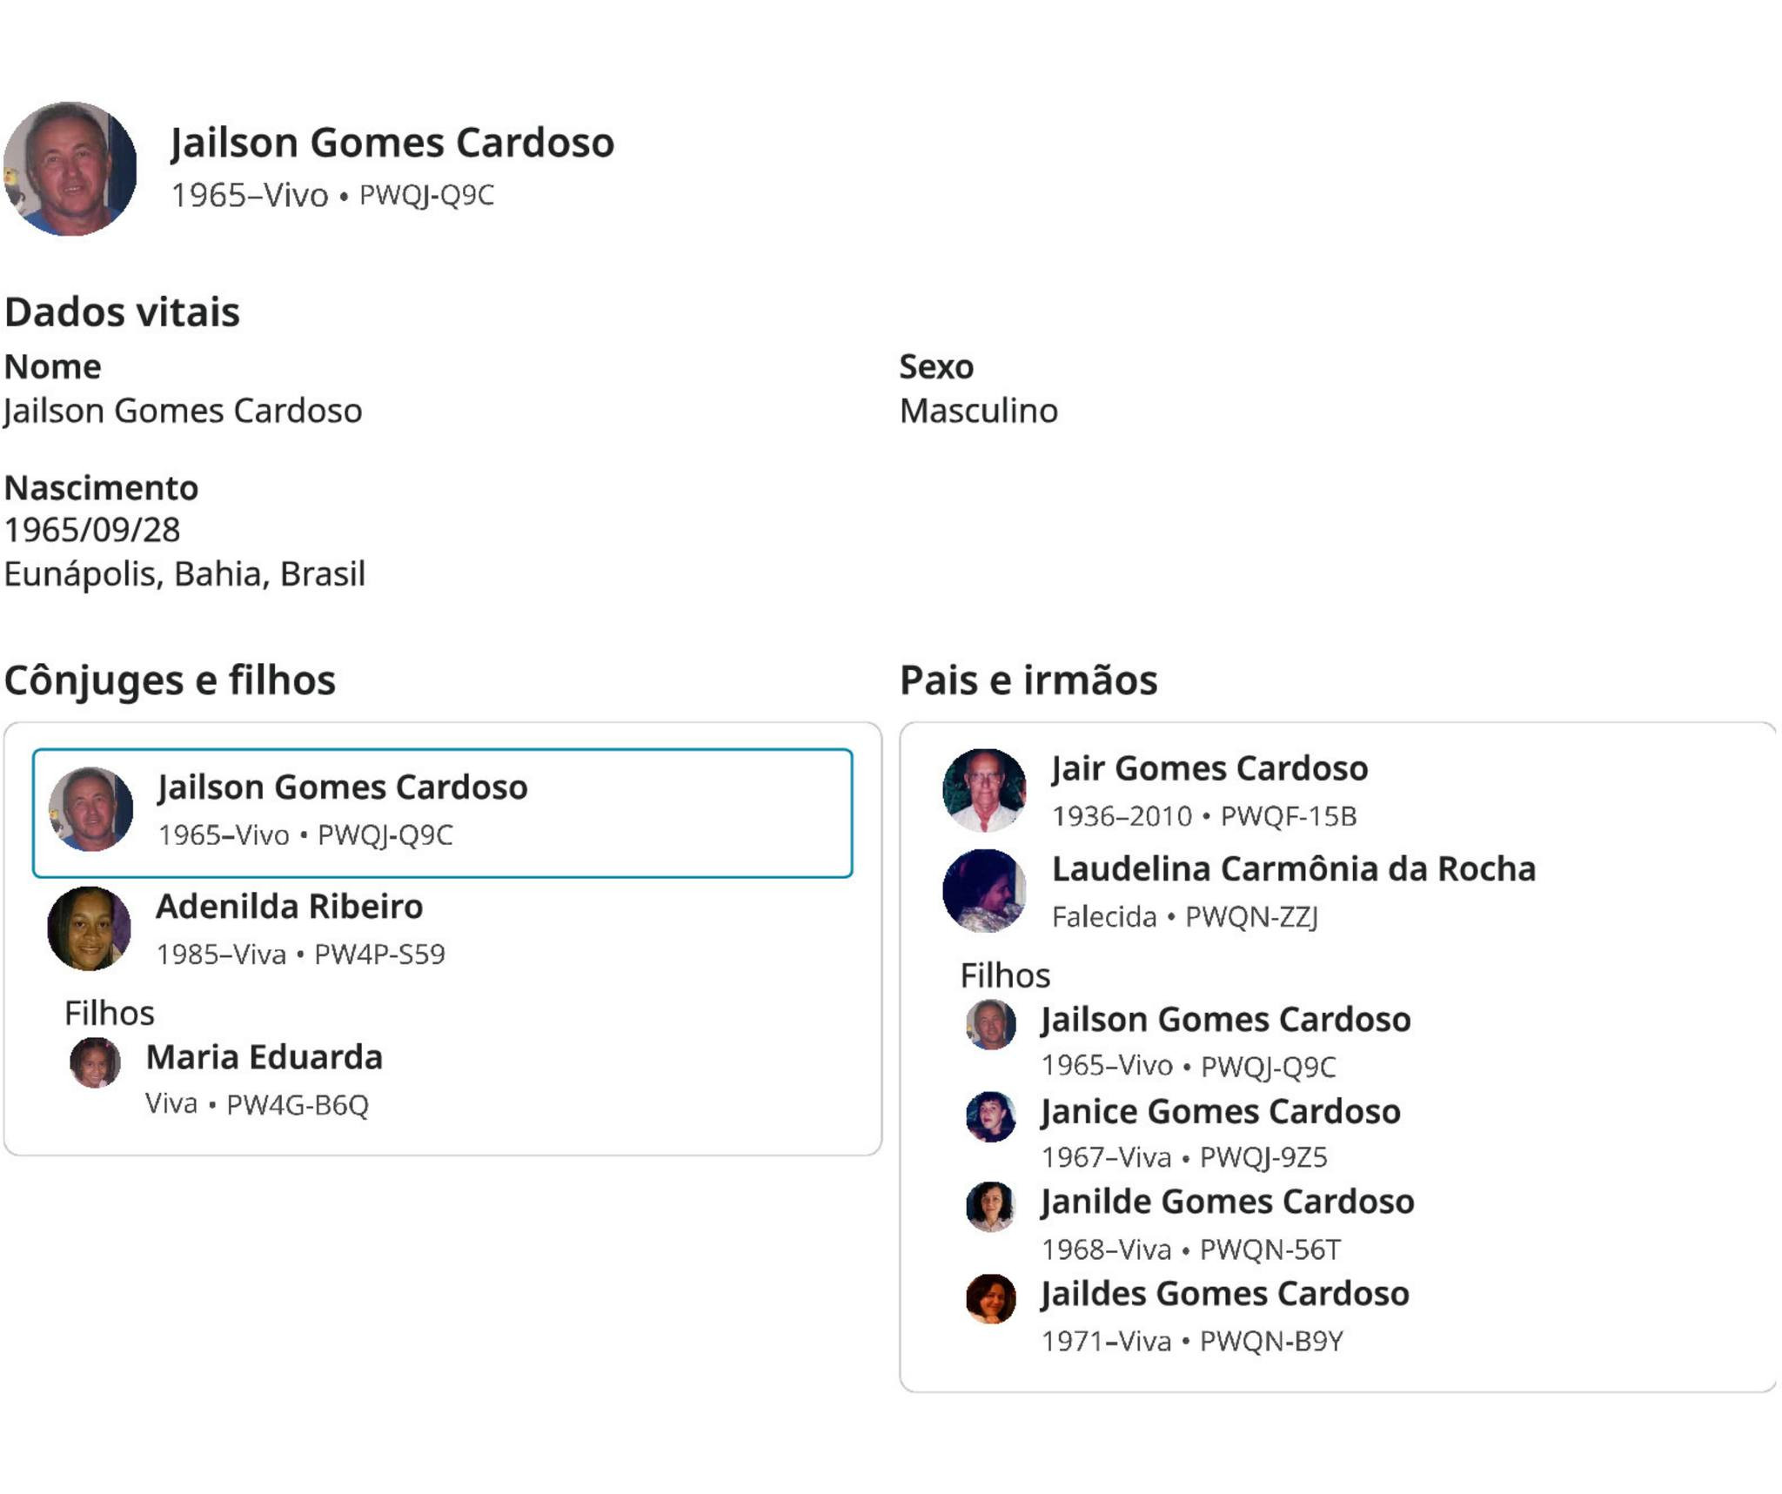Open Maria Eduarda name link

[x=264, y=1057]
